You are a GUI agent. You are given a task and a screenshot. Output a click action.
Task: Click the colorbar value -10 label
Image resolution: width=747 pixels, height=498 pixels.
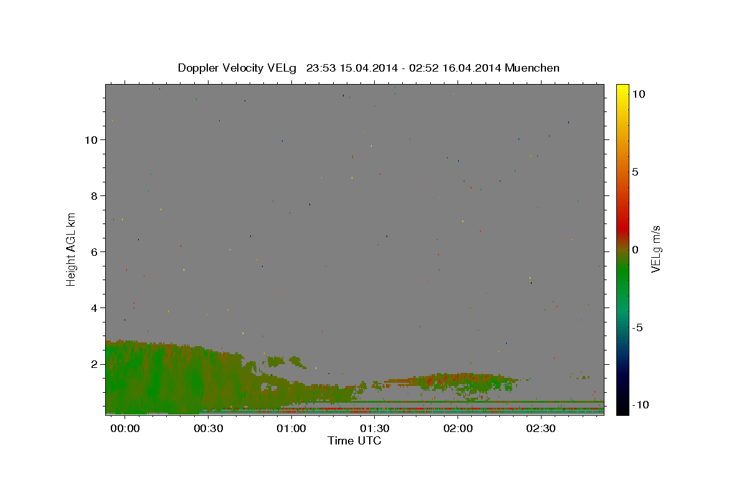(639, 405)
